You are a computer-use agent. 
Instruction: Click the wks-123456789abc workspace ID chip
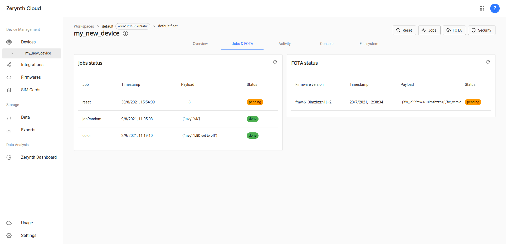133,26
